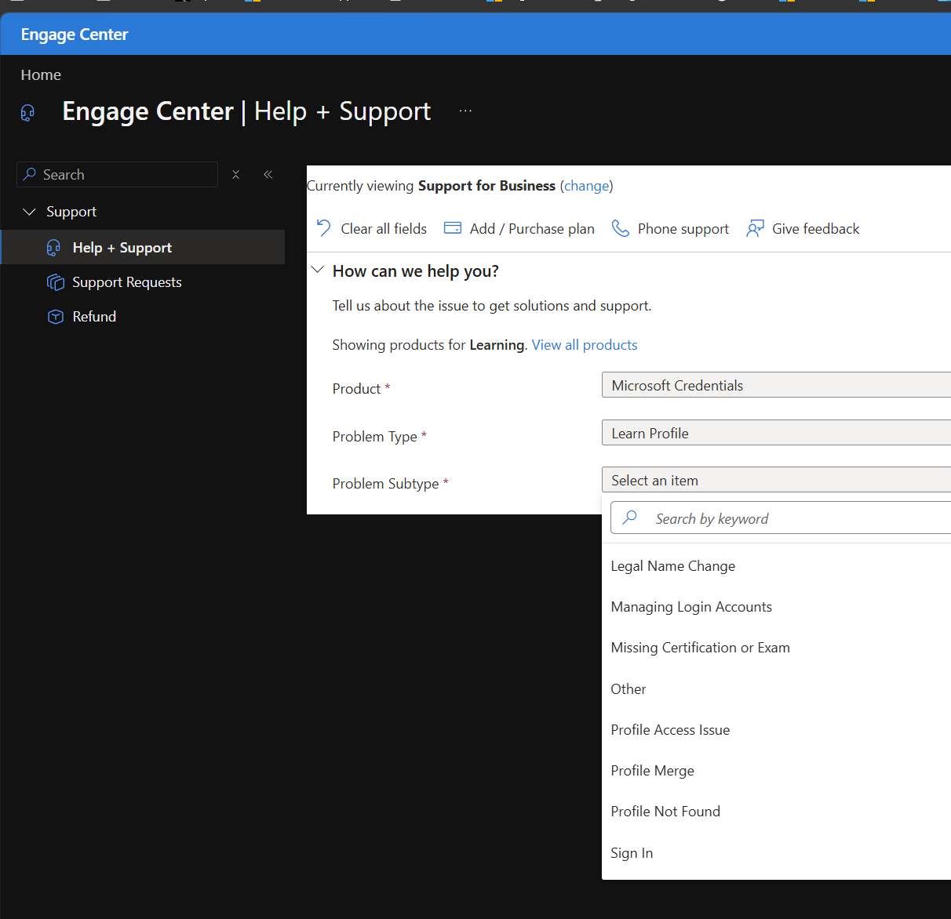This screenshot has width=951, height=919.
Task: Open the Product dropdown showing Microsoft Credentials
Action: pyautogui.click(x=776, y=385)
